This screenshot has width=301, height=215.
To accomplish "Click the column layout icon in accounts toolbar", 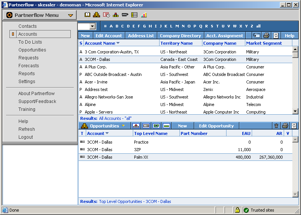I will tap(257, 35).
